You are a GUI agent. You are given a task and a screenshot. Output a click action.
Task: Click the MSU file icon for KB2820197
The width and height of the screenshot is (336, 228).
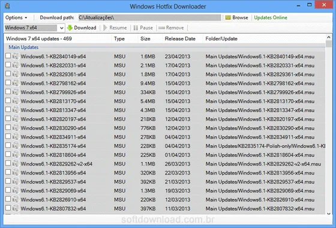click(16, 119)
